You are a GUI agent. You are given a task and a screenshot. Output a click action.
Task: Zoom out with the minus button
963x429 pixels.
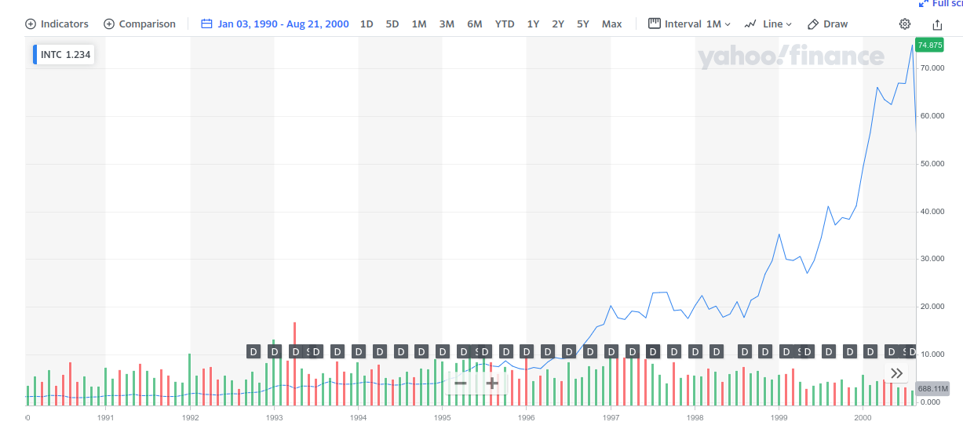tap(460, 384)
